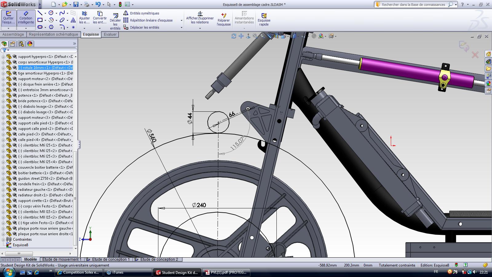Click Afficher/Supprimer les relations tool

[200, 18]
